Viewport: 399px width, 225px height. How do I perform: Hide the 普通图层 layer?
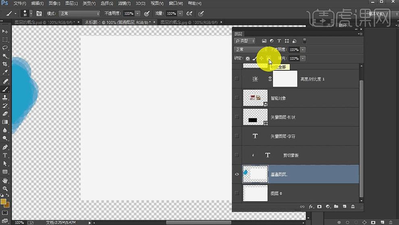pos(237,174)
